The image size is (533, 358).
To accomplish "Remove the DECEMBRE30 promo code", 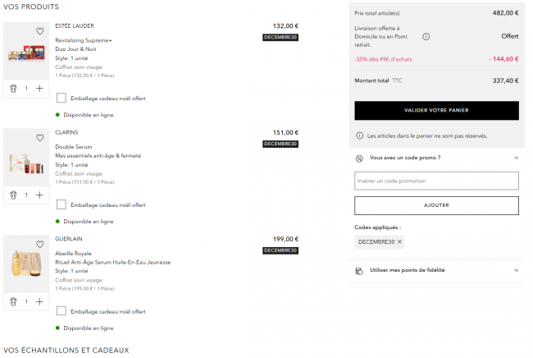I will pos(400,242).
